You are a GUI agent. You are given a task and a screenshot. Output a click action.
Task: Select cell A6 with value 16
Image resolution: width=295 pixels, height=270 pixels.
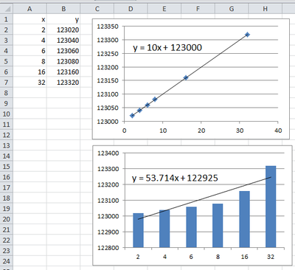pyautogui.click(x=29, y=72)
